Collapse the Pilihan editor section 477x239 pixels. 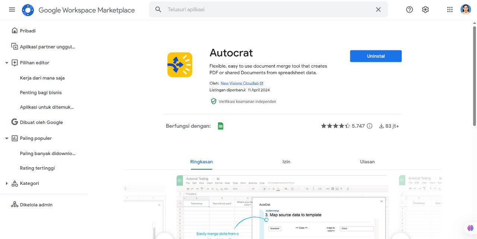(6, 63)
